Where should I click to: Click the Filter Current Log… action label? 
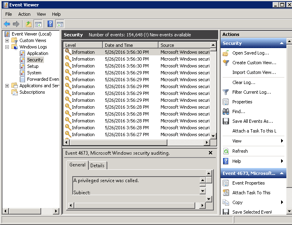tap(252, 92)
